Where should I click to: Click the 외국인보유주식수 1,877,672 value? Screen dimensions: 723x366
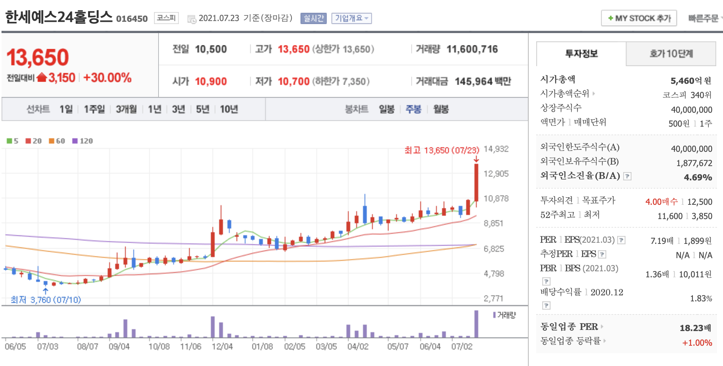[694, 163]
